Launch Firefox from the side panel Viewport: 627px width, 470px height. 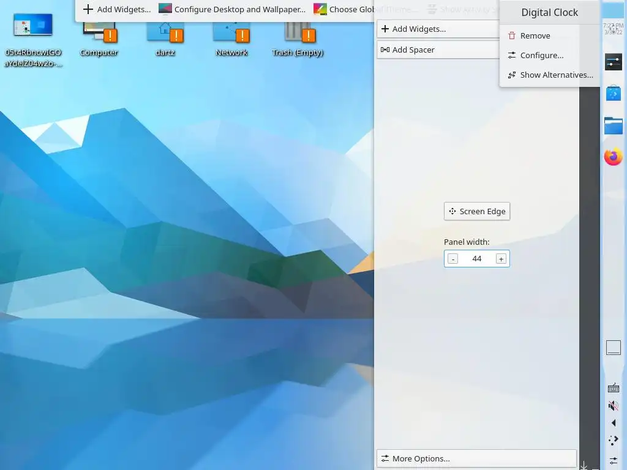613,157
